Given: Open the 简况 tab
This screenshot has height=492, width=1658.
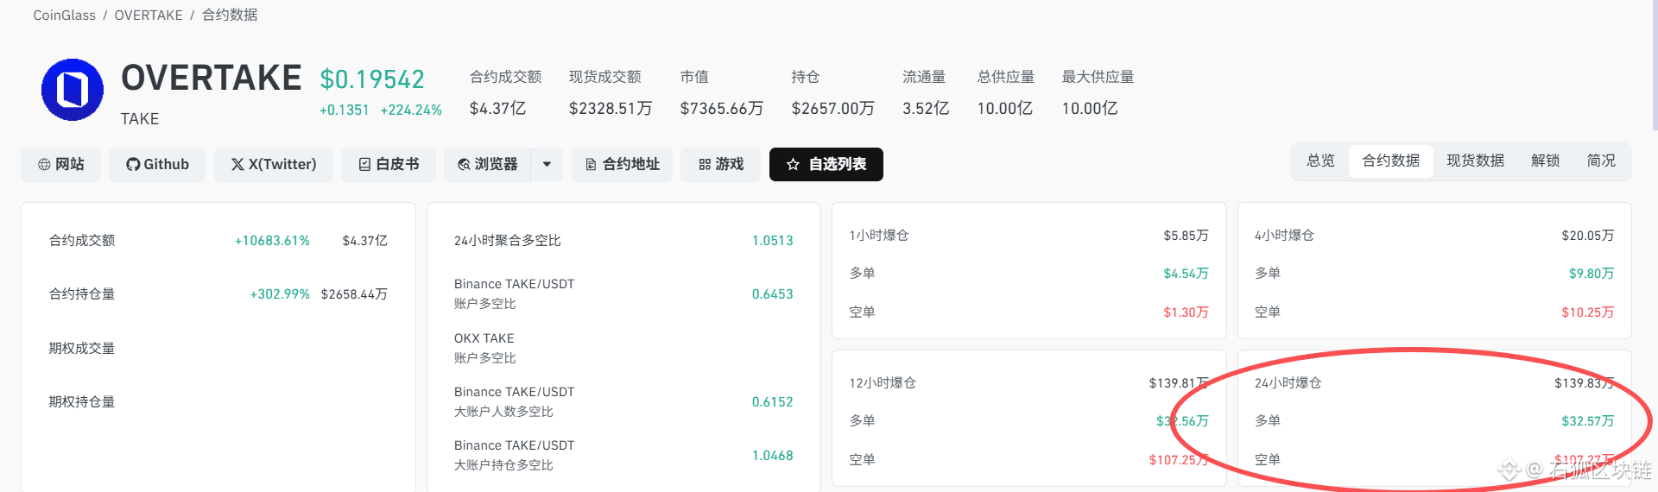Looking at the screenshot, I should (x=1601, y=161).
